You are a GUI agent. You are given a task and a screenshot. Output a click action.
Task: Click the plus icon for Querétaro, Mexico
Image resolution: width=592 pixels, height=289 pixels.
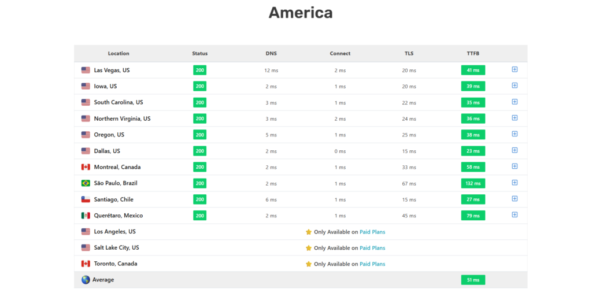pos(515,215)
